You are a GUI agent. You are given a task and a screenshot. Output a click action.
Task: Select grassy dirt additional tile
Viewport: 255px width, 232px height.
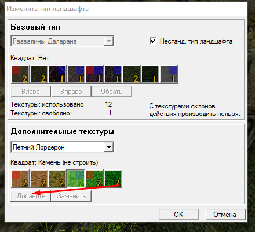pos(57,179)
